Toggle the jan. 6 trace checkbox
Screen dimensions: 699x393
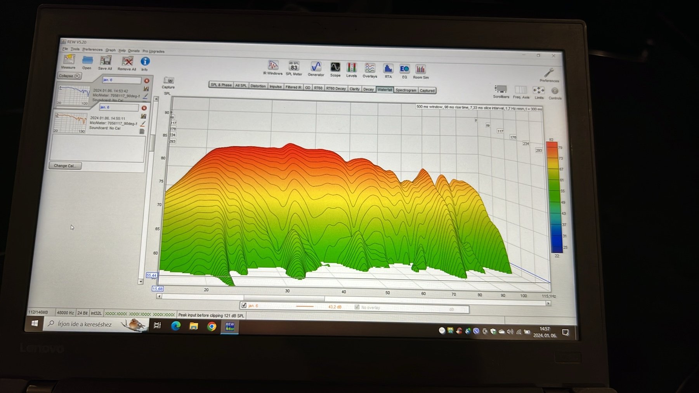(x=244, y=305)
